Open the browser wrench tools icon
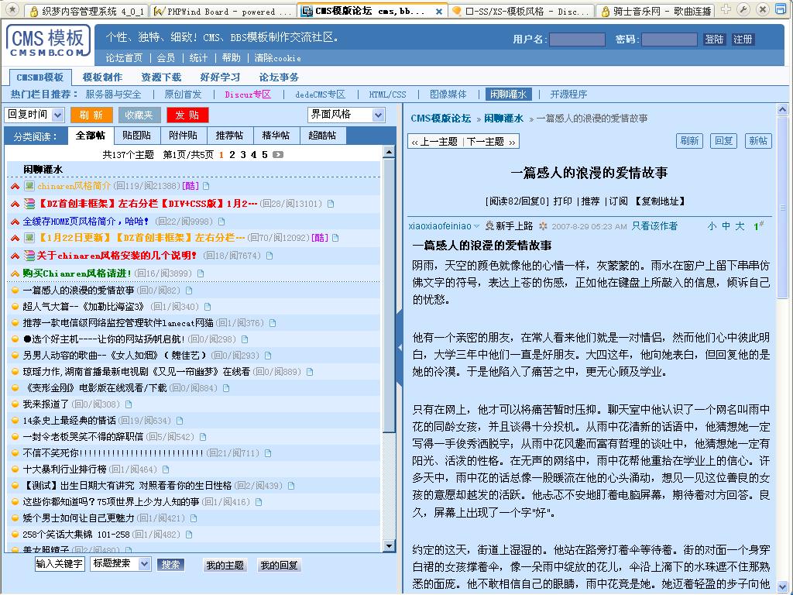This screenshot has width=793, height=595. point(743,9)
